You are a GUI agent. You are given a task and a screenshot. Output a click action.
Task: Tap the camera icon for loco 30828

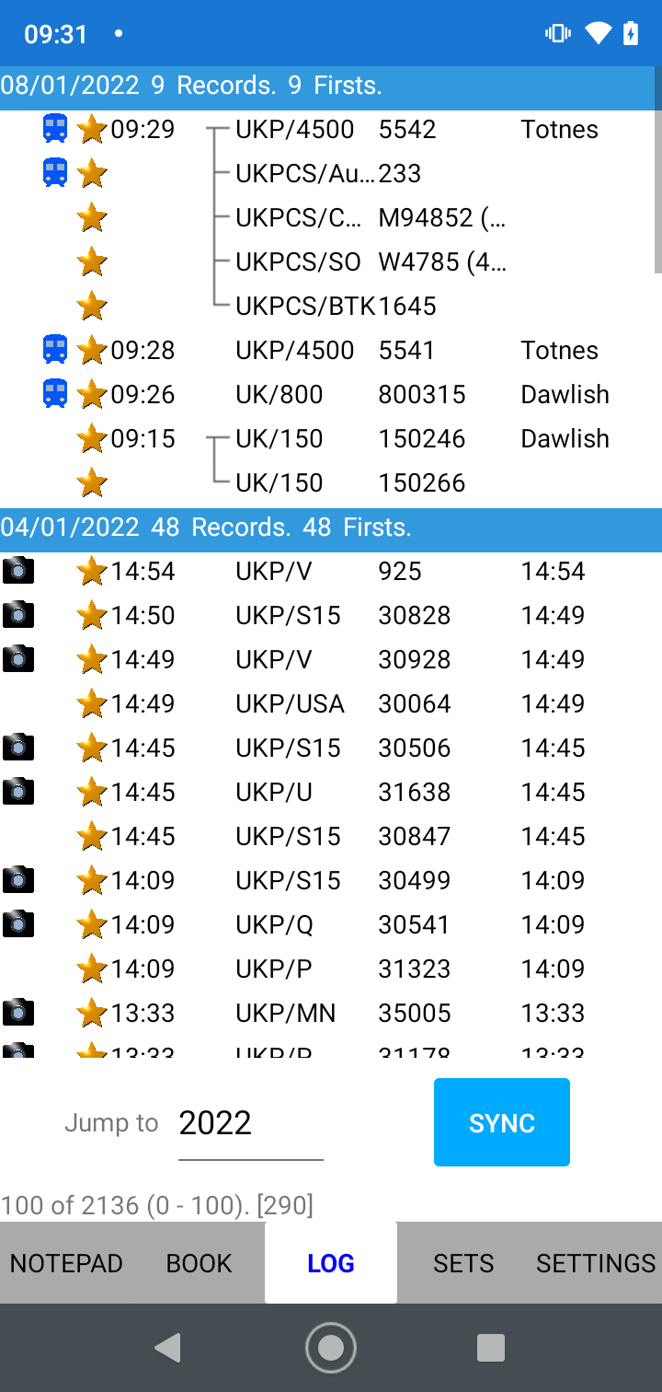[x=18, y=615]
